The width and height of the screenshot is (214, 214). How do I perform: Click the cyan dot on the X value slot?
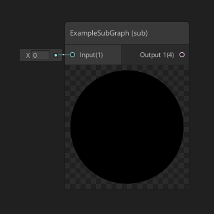[56, 55]
